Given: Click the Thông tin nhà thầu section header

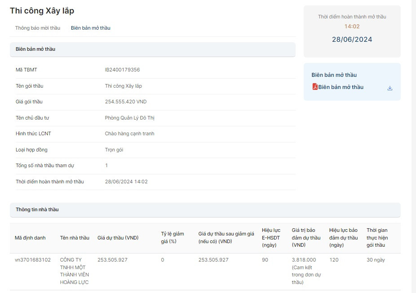Looking at the screenshot, I should (x=205, y=209).
